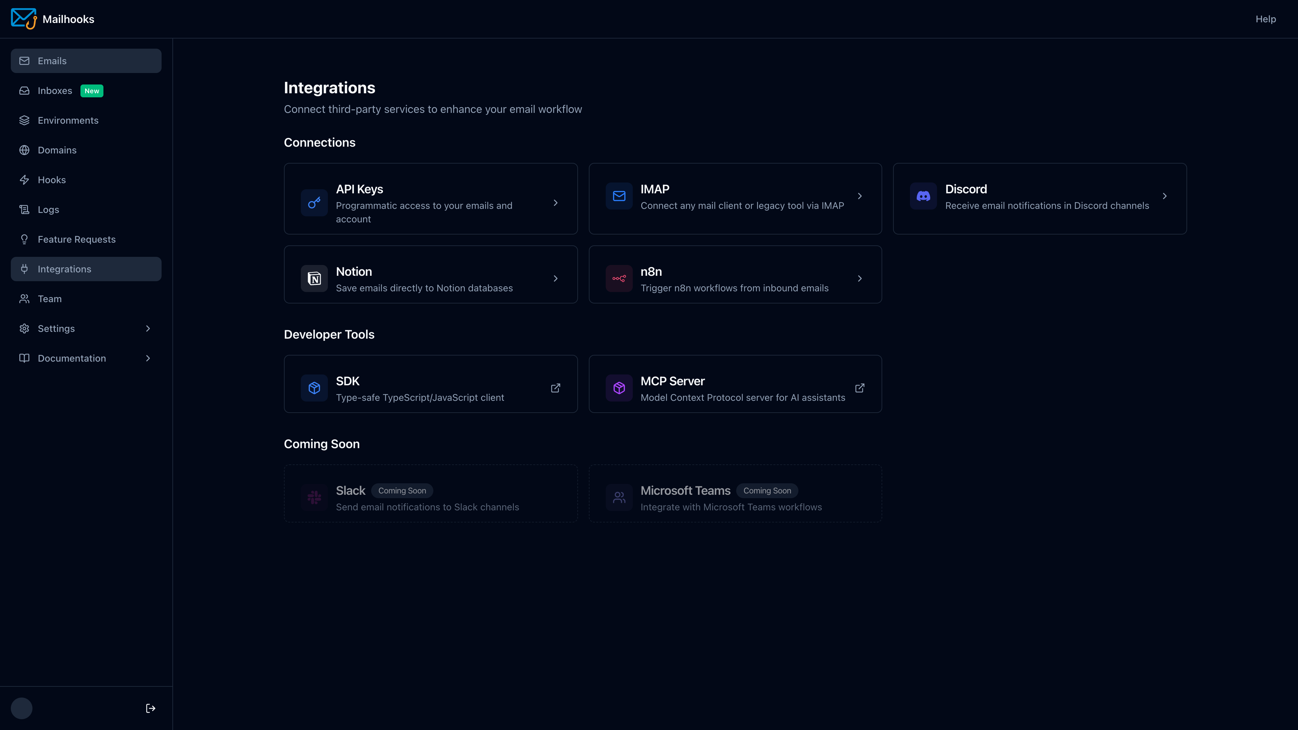Click the logout icon at sidebar bottom
1298x730 pixels.
pyautogui.click(x=151, y=708)
